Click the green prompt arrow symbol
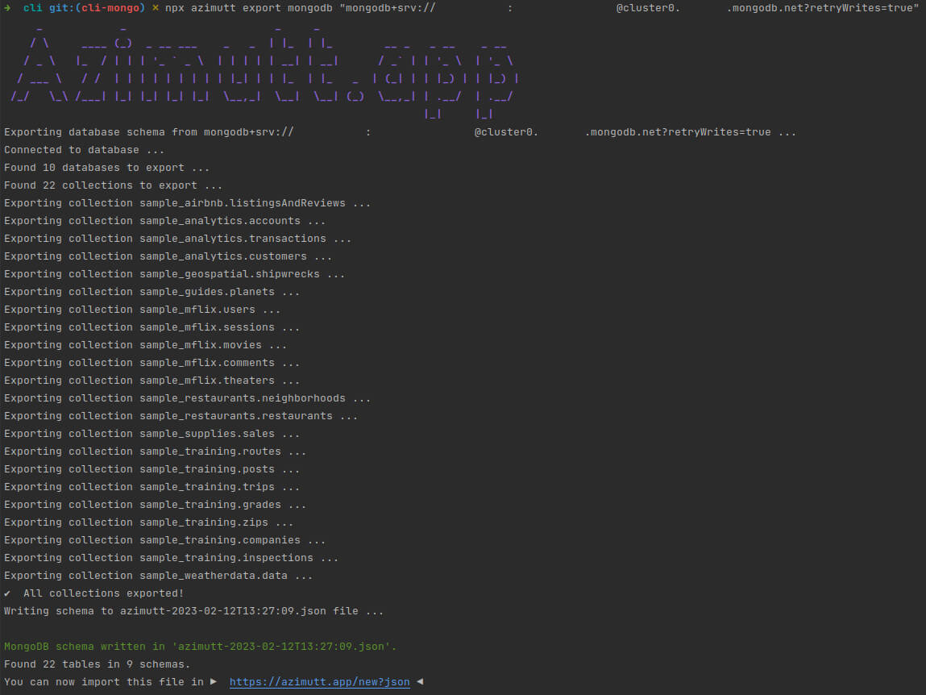This screenshot has width=926, height=695. tap(8, 8)
